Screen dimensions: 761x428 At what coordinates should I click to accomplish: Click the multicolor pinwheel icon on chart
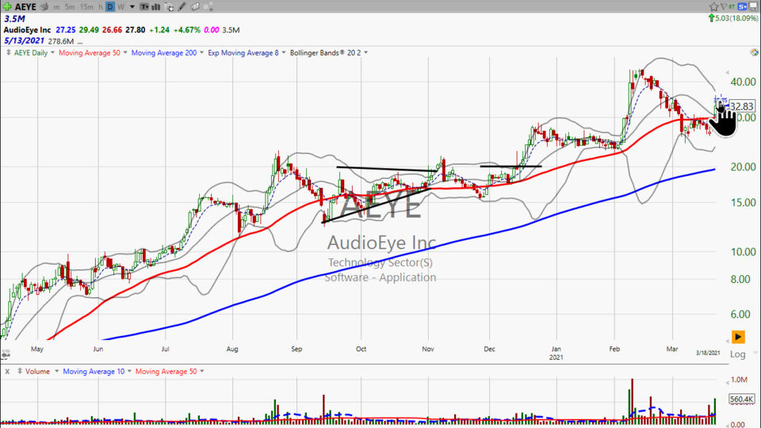coord(754,52)
